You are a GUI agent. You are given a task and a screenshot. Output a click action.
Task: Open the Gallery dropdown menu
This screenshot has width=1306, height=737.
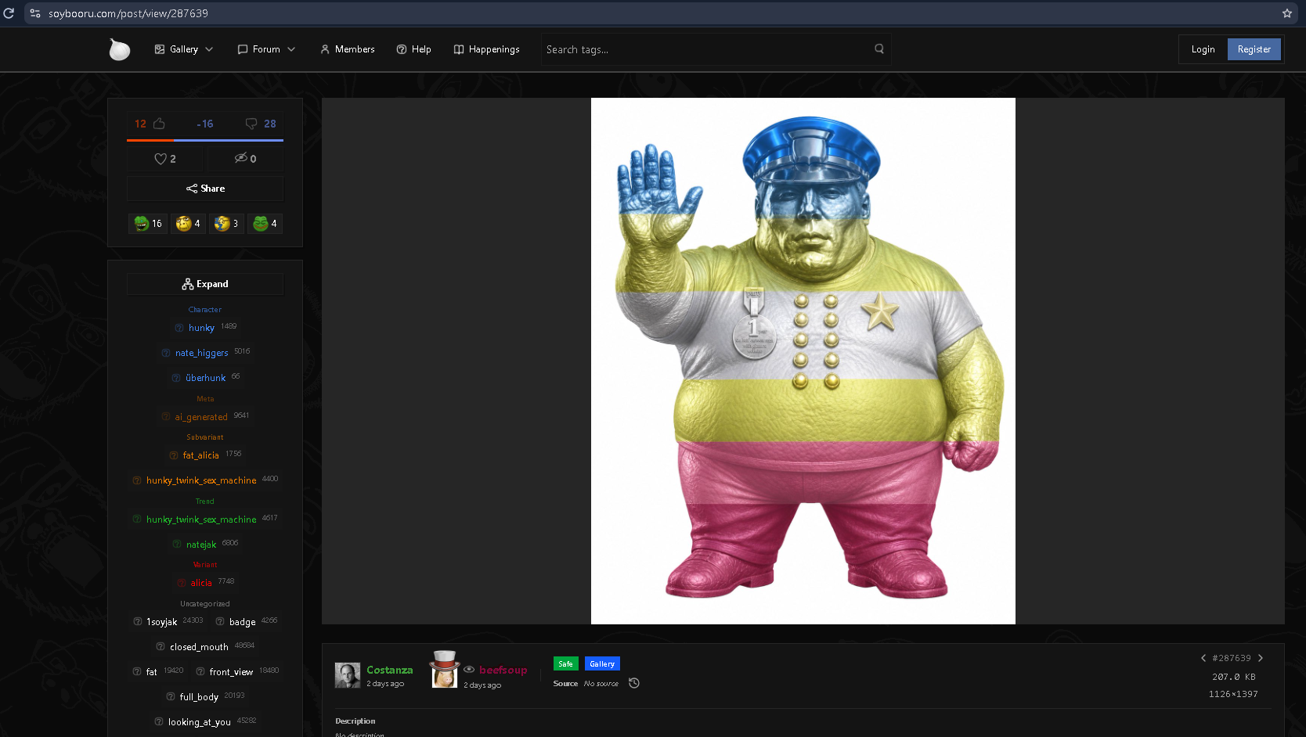(x=184, y=49)
